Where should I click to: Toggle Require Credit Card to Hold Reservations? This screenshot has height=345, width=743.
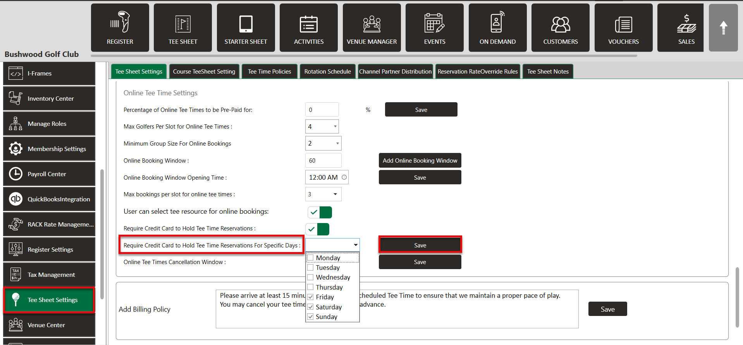pos(318,229)
